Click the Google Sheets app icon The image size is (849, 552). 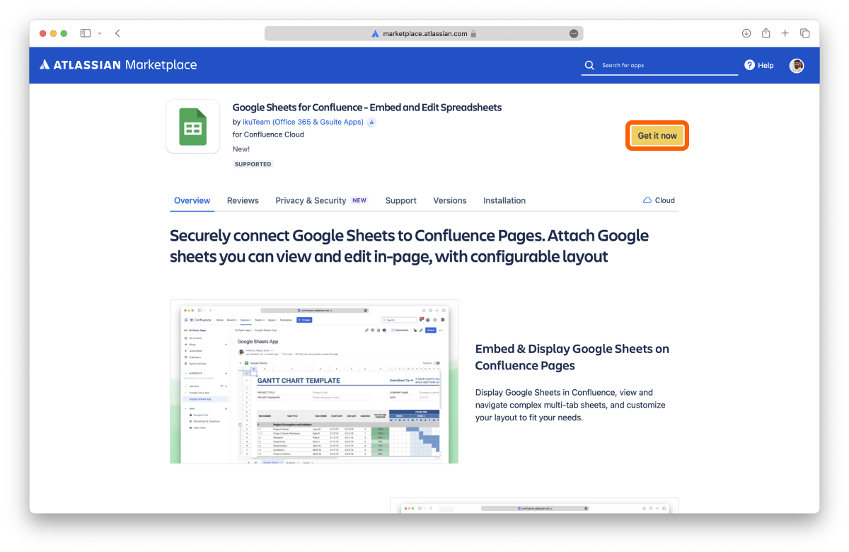coord(192,127)
